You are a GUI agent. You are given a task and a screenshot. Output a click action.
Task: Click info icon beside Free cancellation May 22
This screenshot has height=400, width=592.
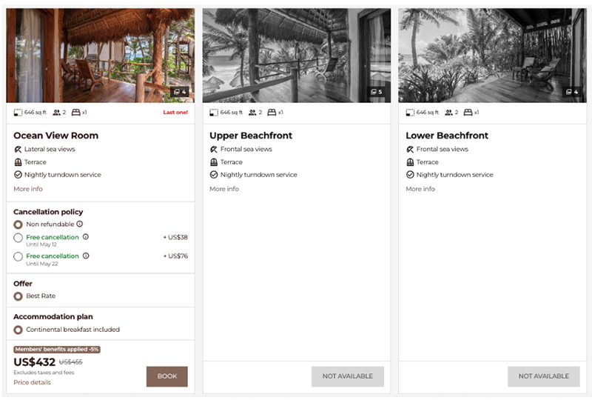86,256
